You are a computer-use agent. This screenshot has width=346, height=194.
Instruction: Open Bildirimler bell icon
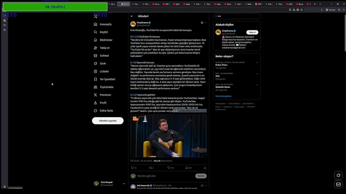[95, 40]
